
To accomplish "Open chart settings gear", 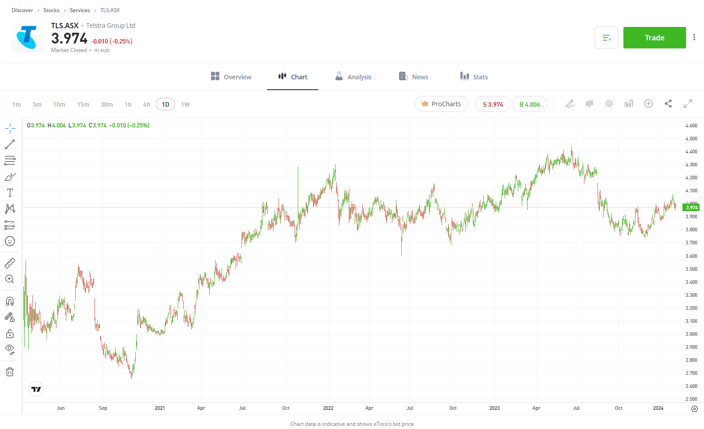I will click(609, 104).
